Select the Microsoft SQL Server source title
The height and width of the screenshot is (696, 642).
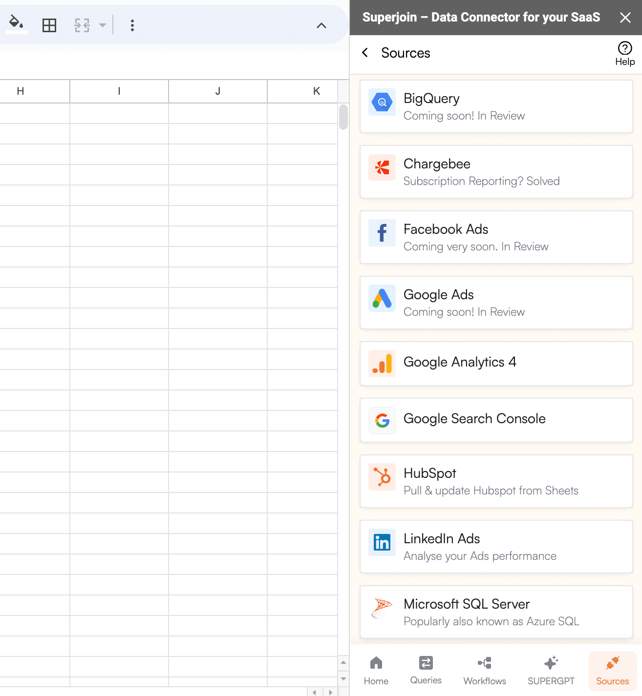pyautogui.click(x=467, y=604)
